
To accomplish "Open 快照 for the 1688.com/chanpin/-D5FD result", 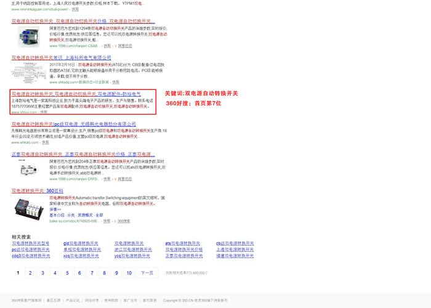I will (107, 179).
